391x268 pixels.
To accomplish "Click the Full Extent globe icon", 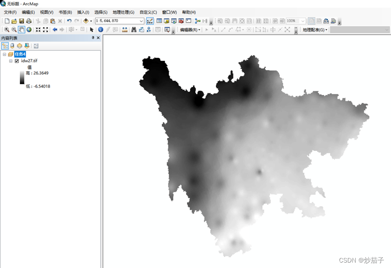I will [x=29, y=29].
